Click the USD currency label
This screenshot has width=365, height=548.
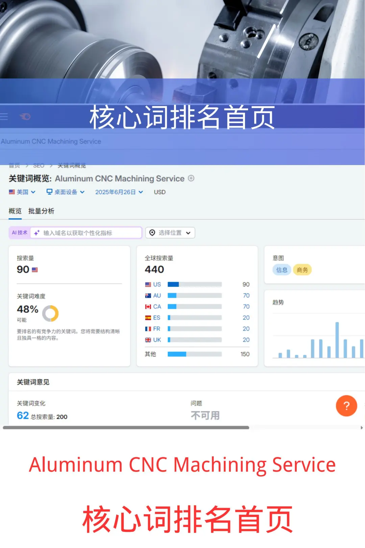point(160,192)
